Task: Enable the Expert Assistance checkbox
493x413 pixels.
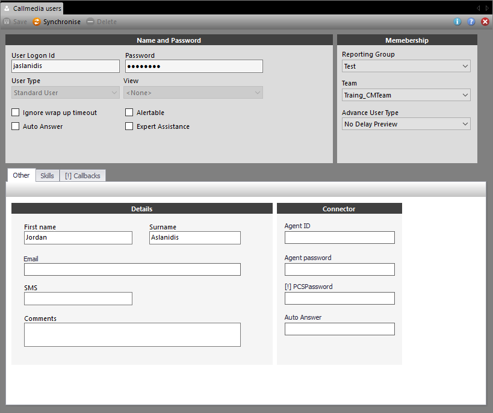Action: (129, 126)
